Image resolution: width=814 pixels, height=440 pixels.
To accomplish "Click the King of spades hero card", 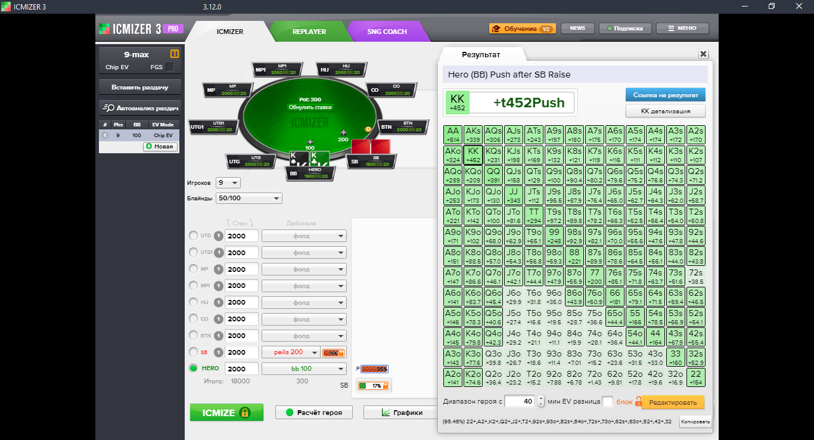I will [299, 159].
